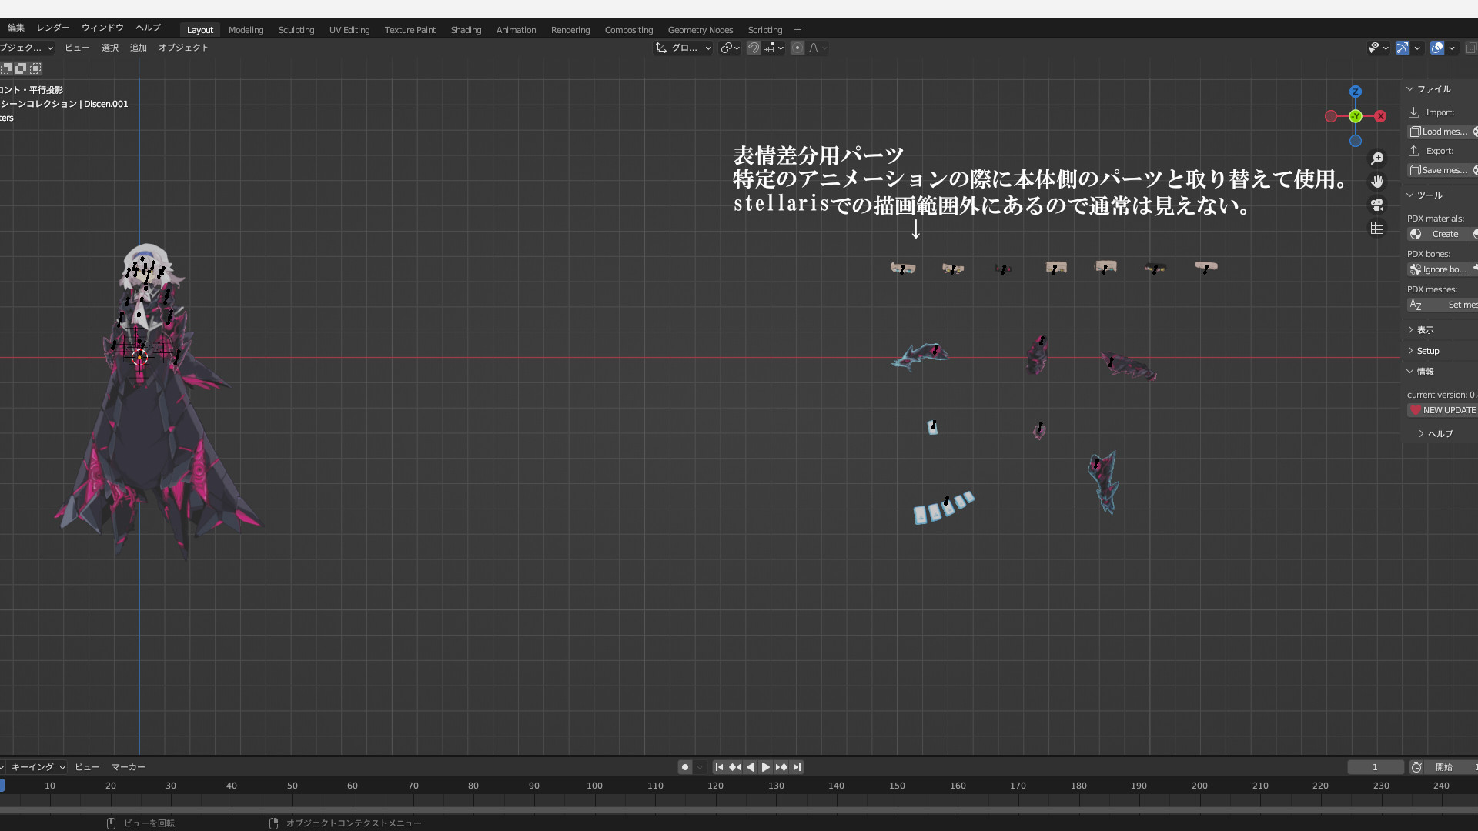Open the pivot point dropdown

point(730,48)
